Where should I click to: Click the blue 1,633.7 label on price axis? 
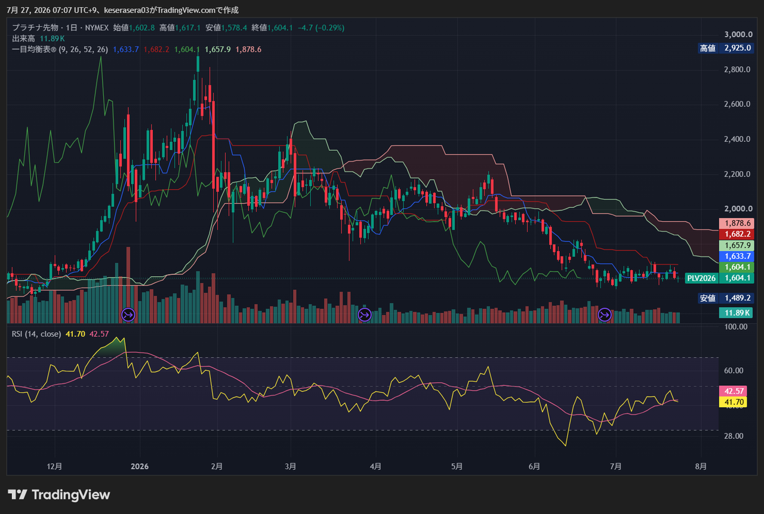pos(737,256)
